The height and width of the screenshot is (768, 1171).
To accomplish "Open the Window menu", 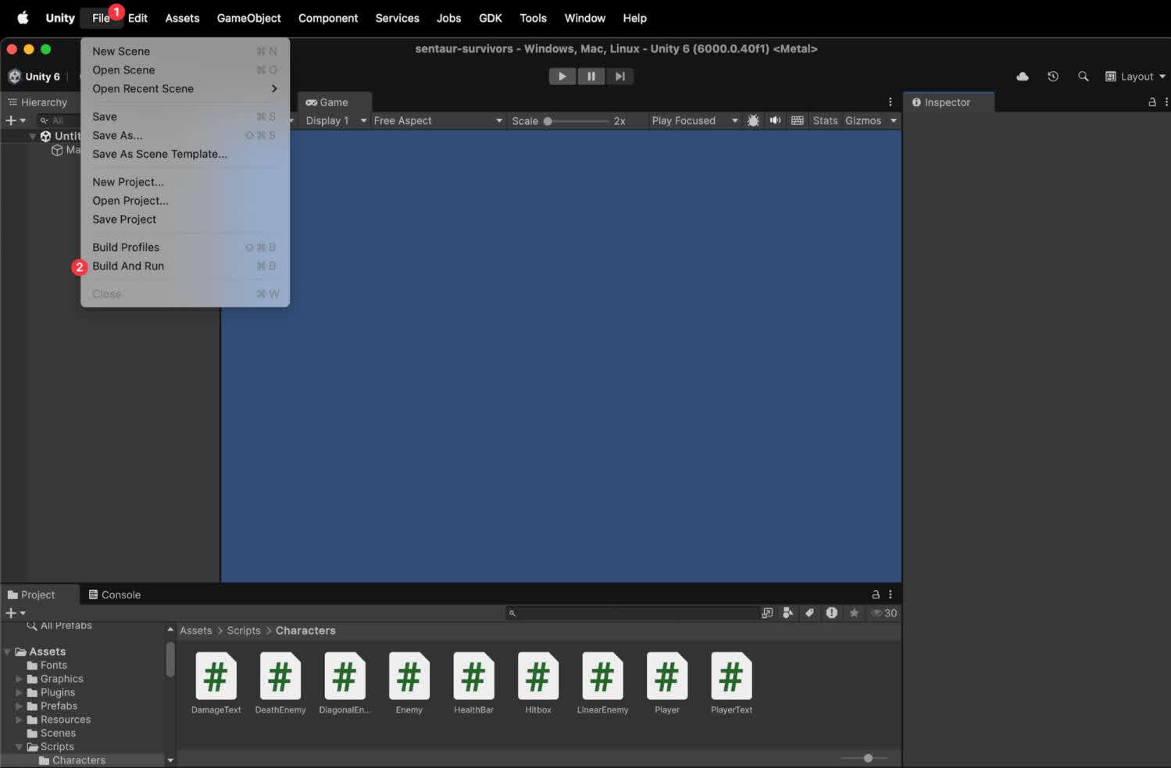I will (x=585, y=18).
